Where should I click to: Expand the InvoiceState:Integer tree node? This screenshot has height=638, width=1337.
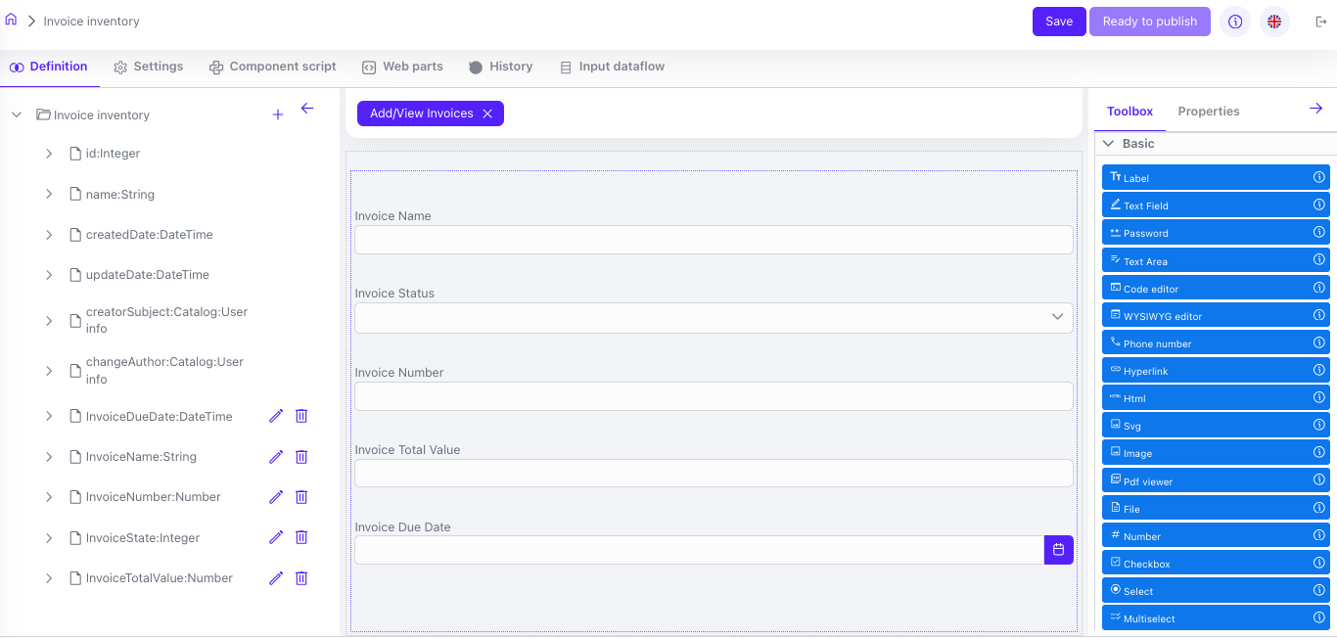click(x=49, y=537)
